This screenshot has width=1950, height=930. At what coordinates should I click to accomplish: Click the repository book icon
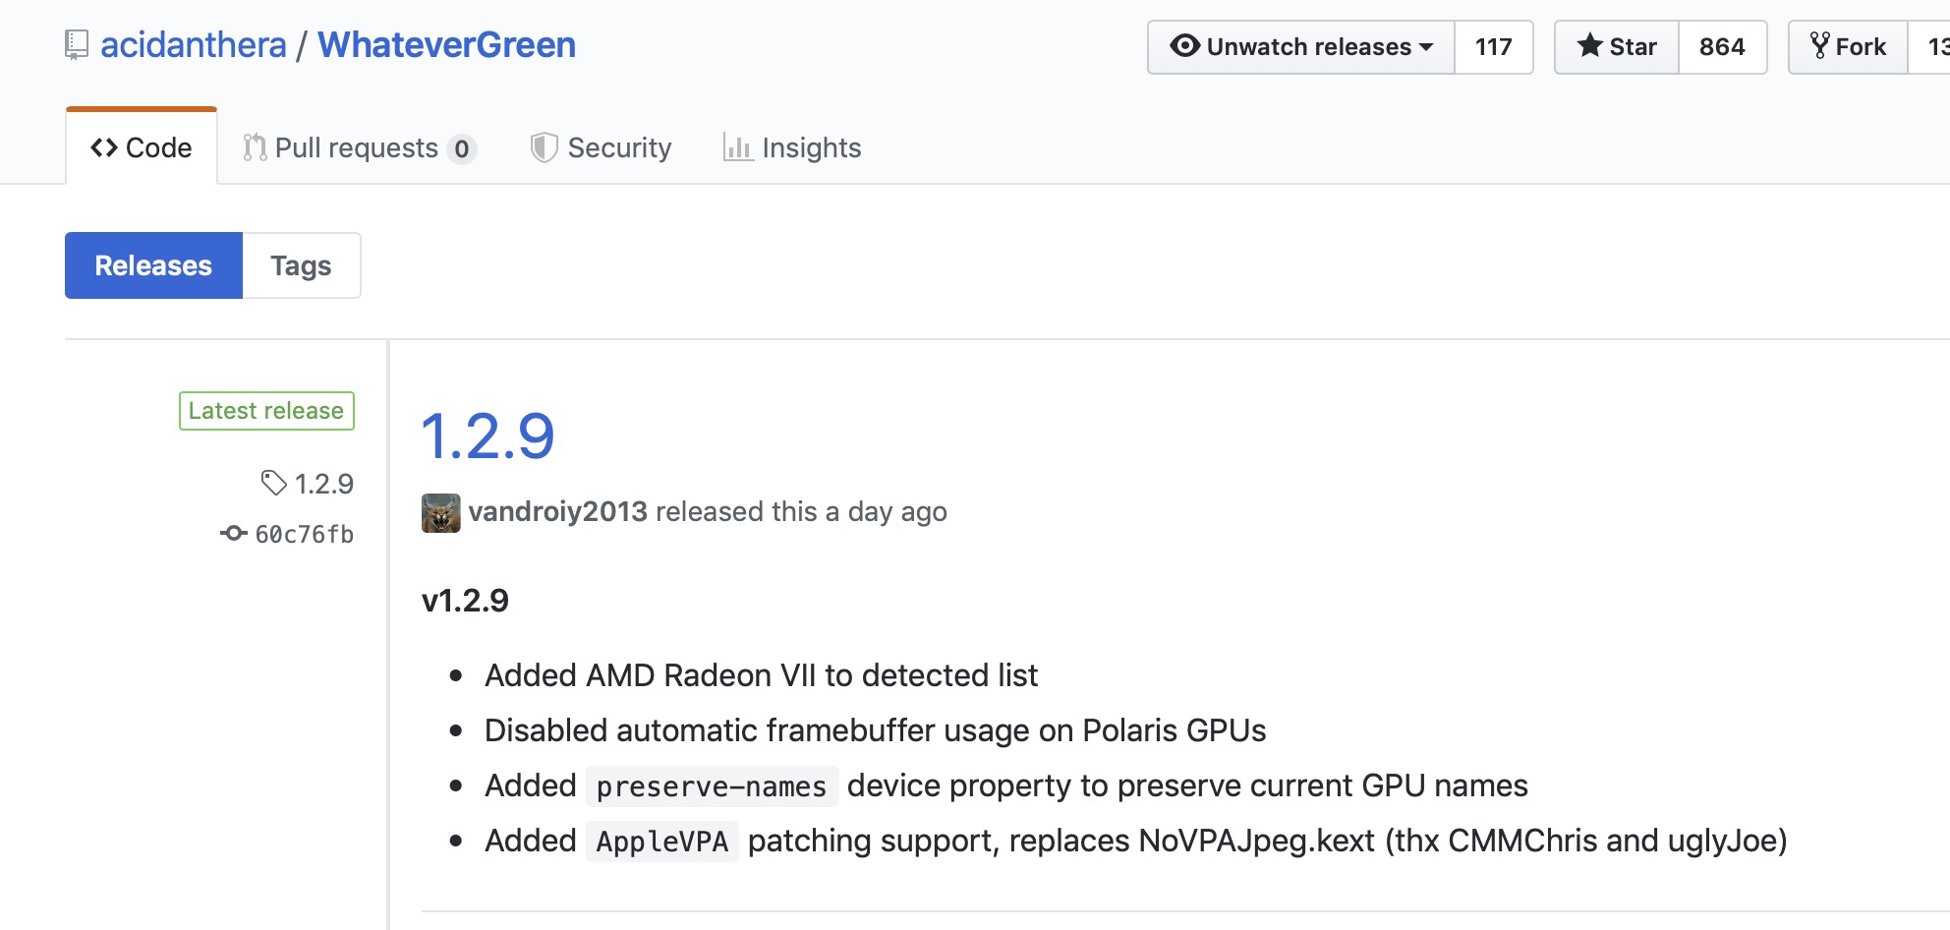click(x=76, y=45)
